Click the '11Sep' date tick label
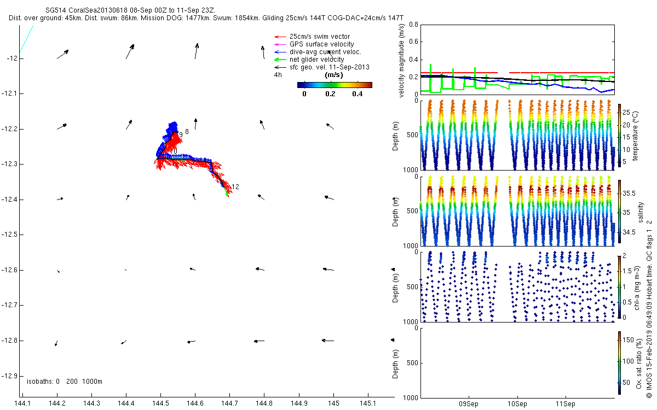The width and height of the screenshot is (657, 410). tap(566, 405)
